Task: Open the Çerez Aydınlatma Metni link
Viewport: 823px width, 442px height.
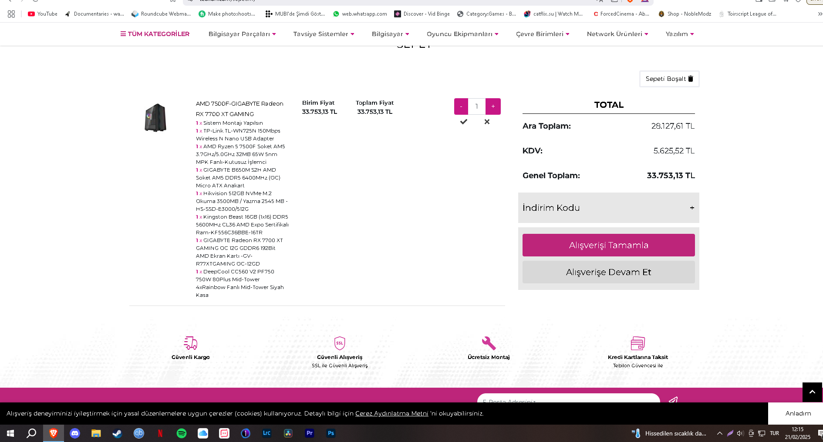Action: coord(392,413)
